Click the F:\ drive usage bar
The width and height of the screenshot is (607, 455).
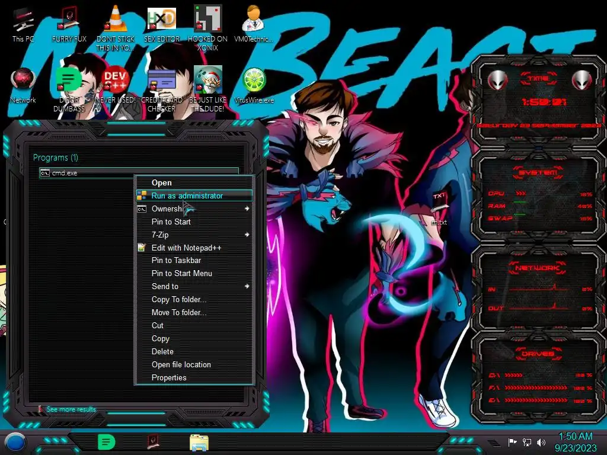tap(536, 387)
